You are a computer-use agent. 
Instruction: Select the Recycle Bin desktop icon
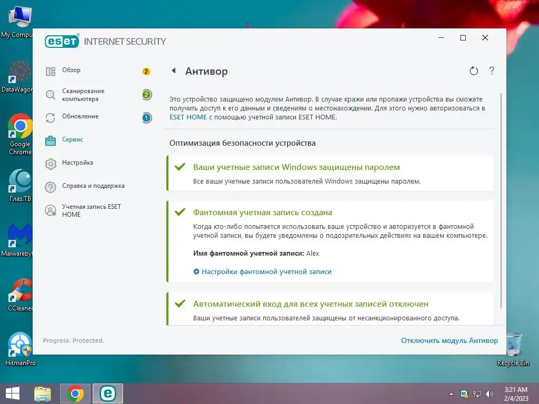(513, 349)
